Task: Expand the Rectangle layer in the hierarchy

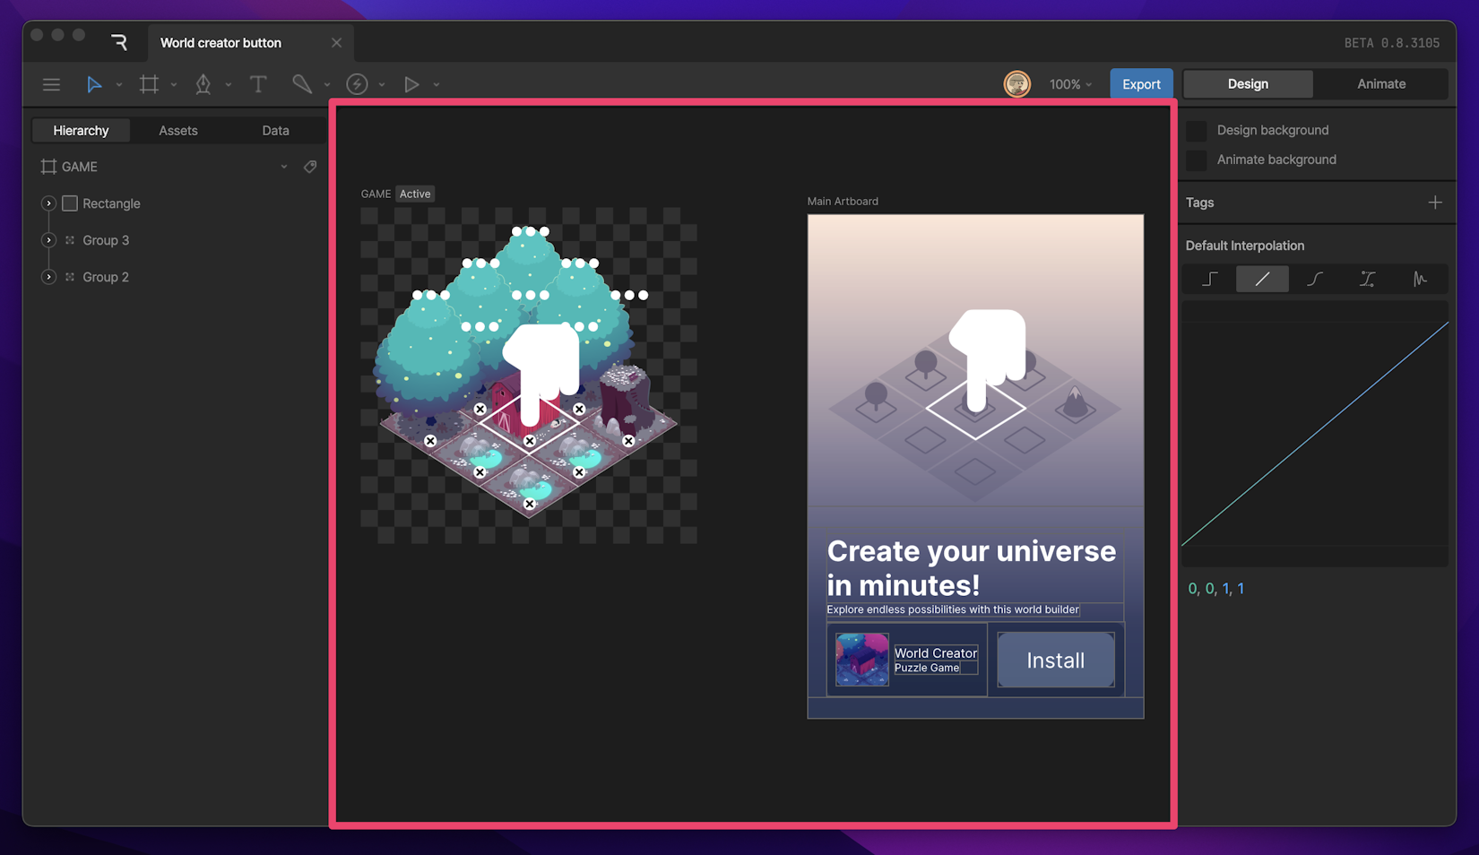Action: [x=48, y=203]
